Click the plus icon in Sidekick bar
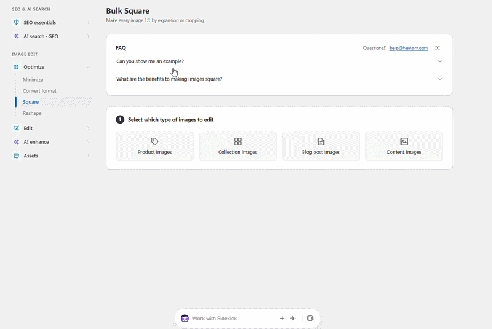The width and height of the screenshot is (492, 329). click(x=282, y=319)
